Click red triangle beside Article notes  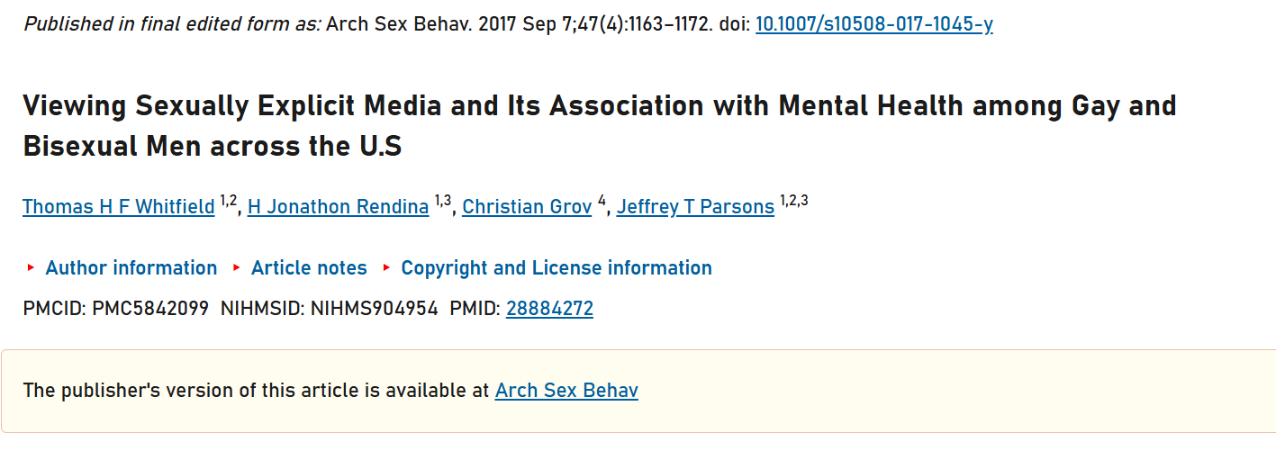(x=237, y=268)
